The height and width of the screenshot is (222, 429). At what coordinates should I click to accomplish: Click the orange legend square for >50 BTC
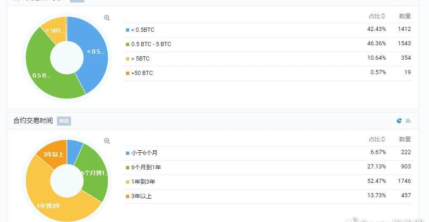[127, 73]
